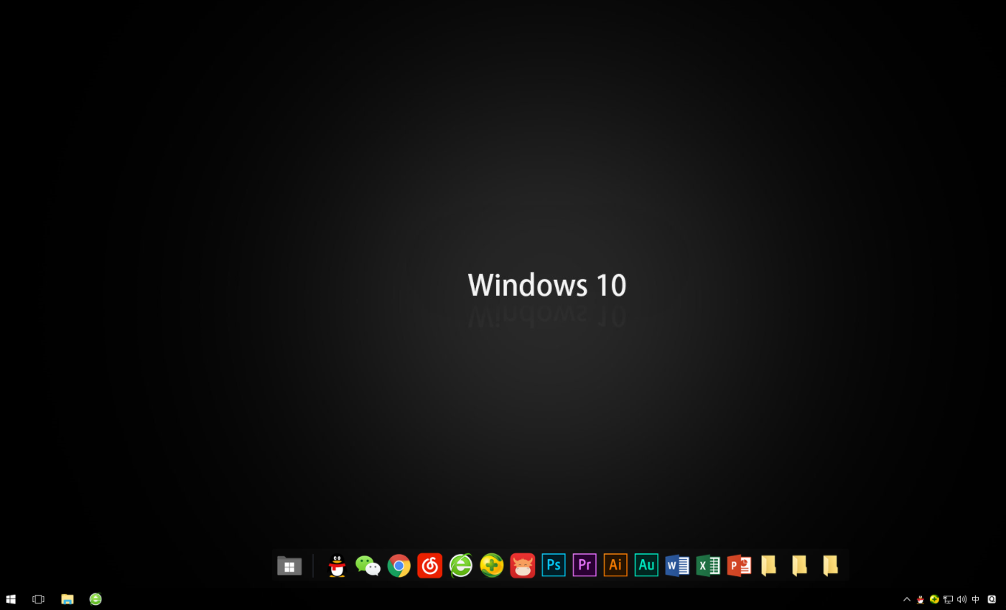Open 360 Security Guard tray icon
1006x610 pixels.
(x=934, y=599)
